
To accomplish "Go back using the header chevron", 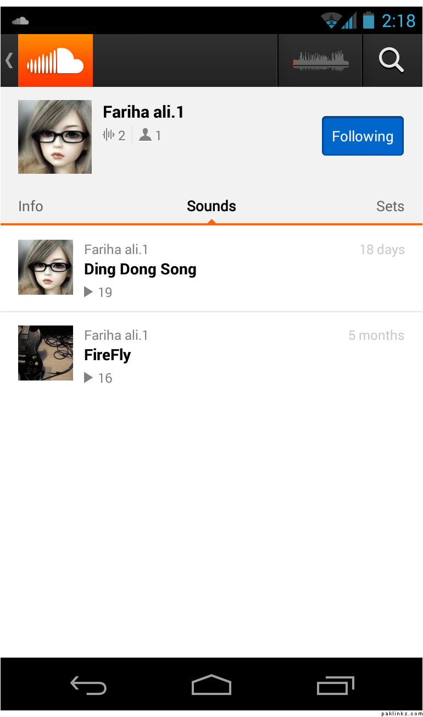I will tap(9, 60).
